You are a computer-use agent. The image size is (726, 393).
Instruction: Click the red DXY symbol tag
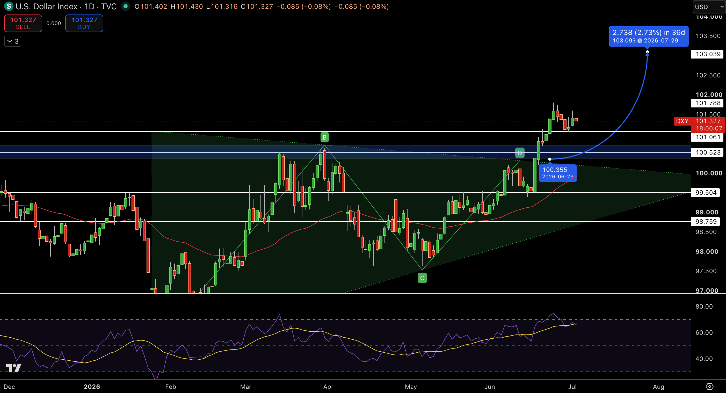682,121
